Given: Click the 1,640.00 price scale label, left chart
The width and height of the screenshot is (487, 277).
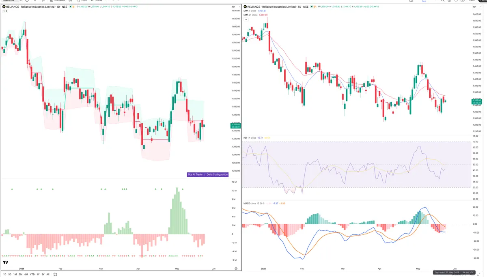Looking at the screenshot, I should (235, 11).
